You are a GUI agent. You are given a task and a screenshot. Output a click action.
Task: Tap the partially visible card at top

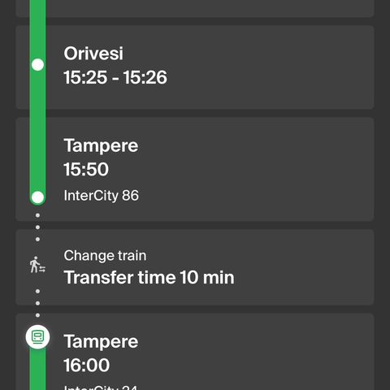pyautogui.click(x=195, y=9)
